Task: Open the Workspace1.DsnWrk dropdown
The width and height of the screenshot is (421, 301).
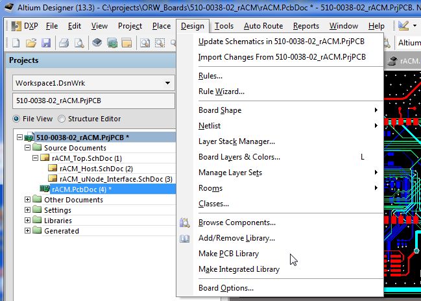Action: tap(167, 83)
